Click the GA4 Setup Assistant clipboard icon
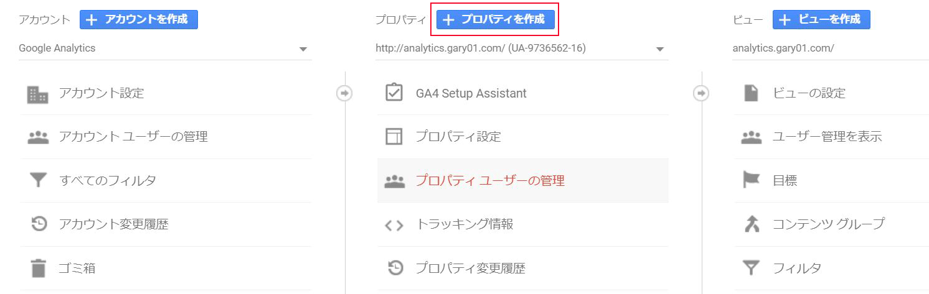 394,93
